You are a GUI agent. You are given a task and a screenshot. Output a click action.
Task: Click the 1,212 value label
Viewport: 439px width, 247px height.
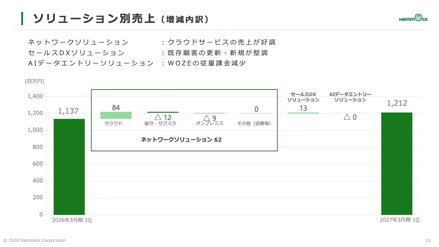[x=397, y=103]
